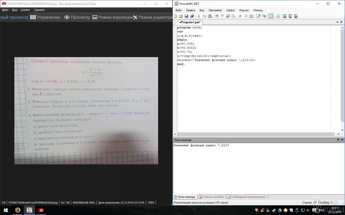Image resolution: width=345 pixels, height=215 pixels.
Task: Click the writeln statement line in the editor
Action: (216, 60)
